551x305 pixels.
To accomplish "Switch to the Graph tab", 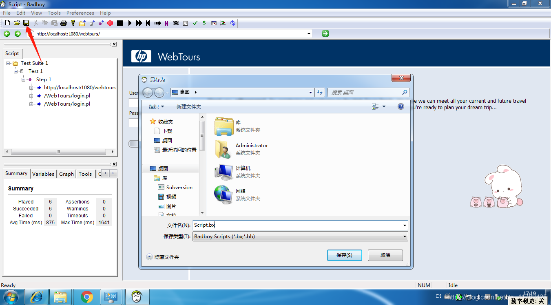I will pos(66,174).
